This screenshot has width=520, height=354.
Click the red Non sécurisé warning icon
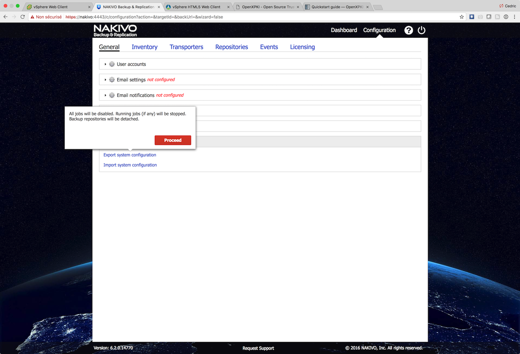(32, 17)
